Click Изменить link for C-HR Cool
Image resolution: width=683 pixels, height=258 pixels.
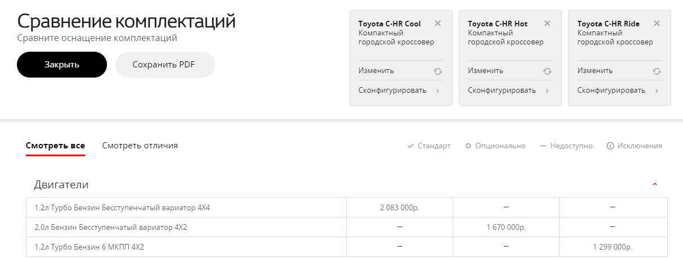(376, 71)
